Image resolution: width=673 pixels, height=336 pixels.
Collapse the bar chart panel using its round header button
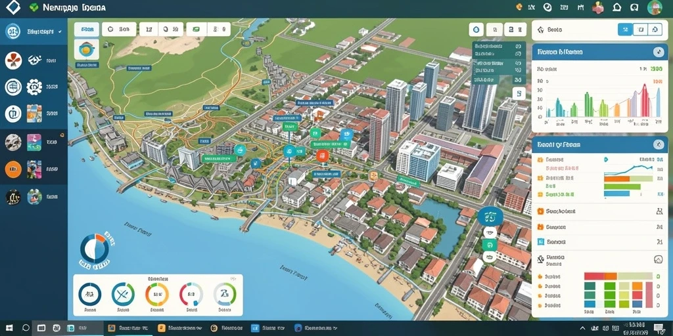(659, 52)
